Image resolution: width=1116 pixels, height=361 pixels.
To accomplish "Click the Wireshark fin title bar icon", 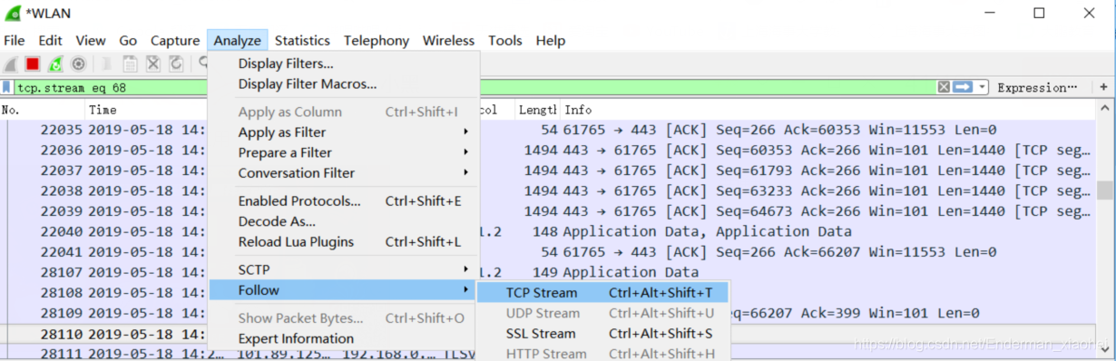I will [x=13, y=14].
